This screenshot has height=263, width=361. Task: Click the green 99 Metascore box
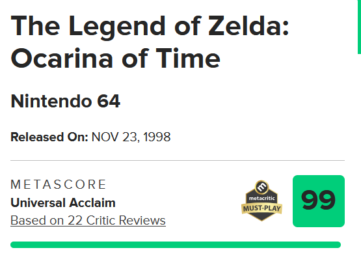point(319,201)
